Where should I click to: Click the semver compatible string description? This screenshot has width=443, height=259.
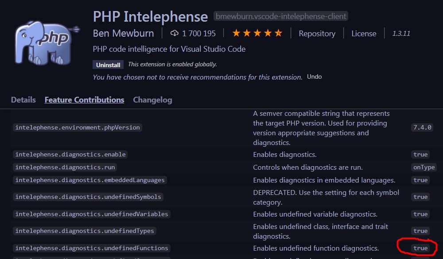pyautogui.click(x=321, y=128)
